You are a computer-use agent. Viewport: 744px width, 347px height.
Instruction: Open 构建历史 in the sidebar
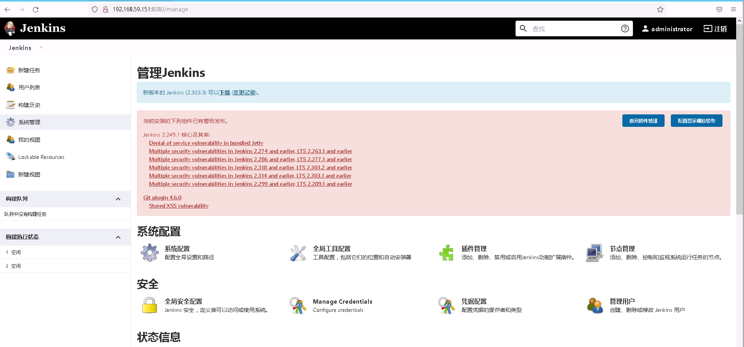point(29,105)
